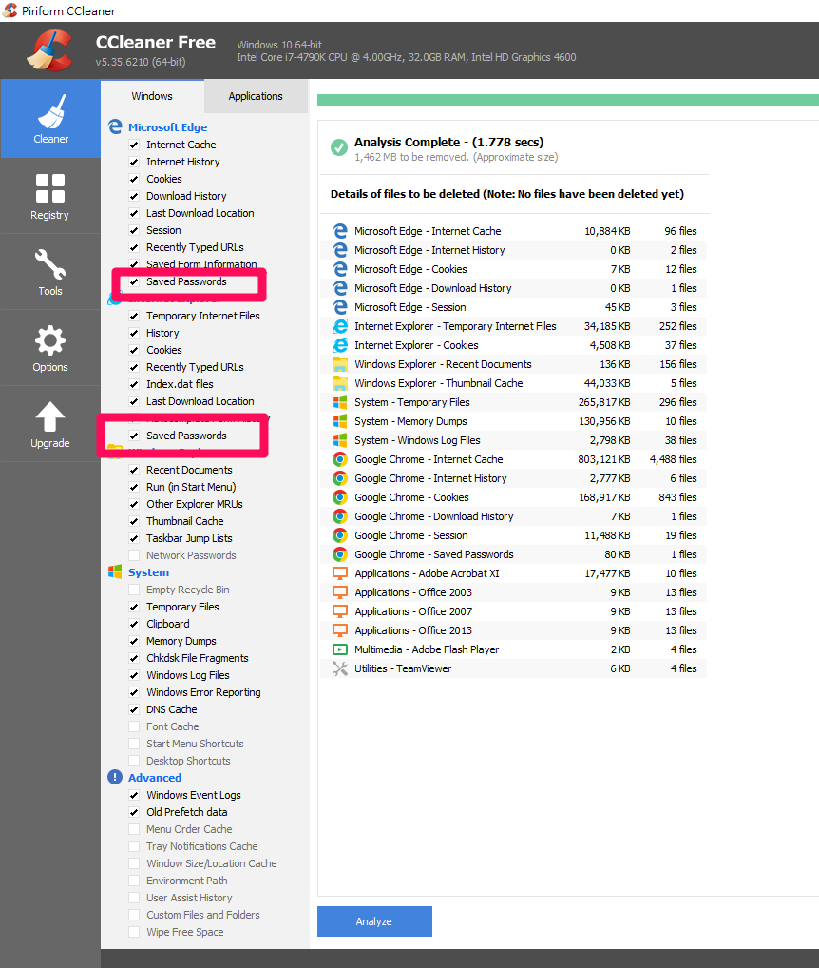Select the System - Windows Log Files row

point(514,440)
